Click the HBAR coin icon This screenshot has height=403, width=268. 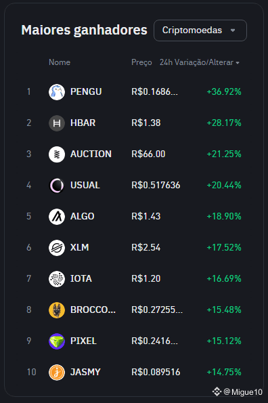click(x=56, y=123)
